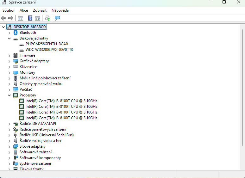Select the Počítač label

pyautogui.click(x=26, y=89)
